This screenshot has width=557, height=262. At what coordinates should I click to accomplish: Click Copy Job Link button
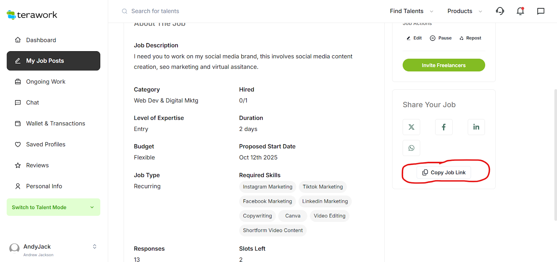click(444, 173)
